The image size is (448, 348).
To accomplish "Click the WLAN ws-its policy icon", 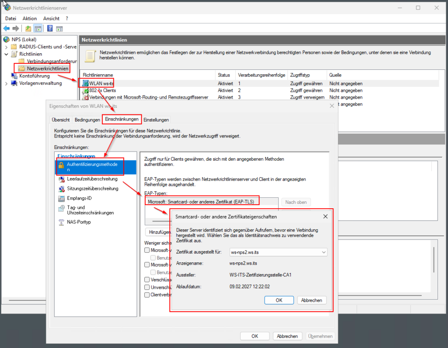I will coord(85,83).
